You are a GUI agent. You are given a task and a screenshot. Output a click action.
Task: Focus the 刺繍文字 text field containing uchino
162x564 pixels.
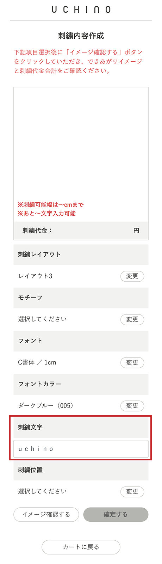tap(81, 449)
